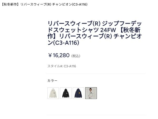
Task: Click the カラー section label
Action: [52, 80]
